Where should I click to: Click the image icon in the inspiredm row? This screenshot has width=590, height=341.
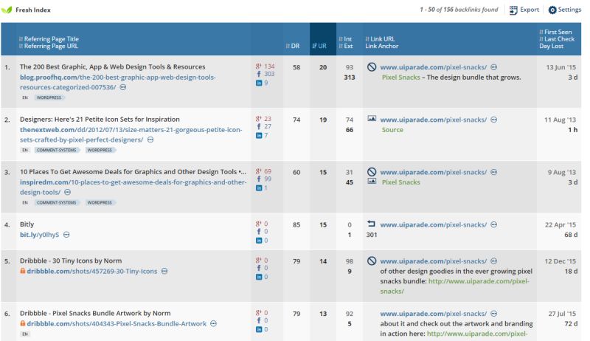click(372, 182)
